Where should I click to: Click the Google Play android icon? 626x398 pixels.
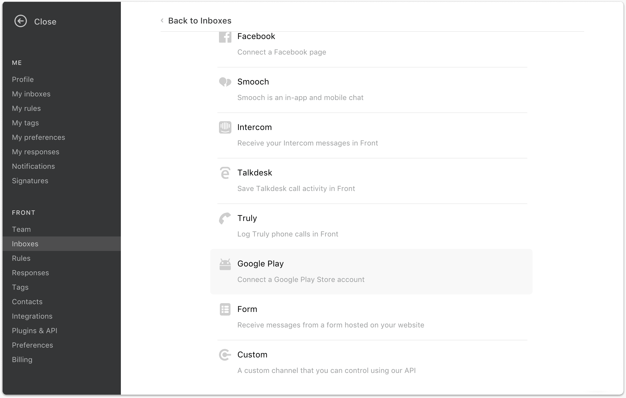(225, 264)
